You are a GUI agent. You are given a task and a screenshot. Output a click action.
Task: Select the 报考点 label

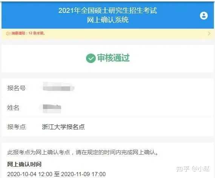(x=17, y=127)
